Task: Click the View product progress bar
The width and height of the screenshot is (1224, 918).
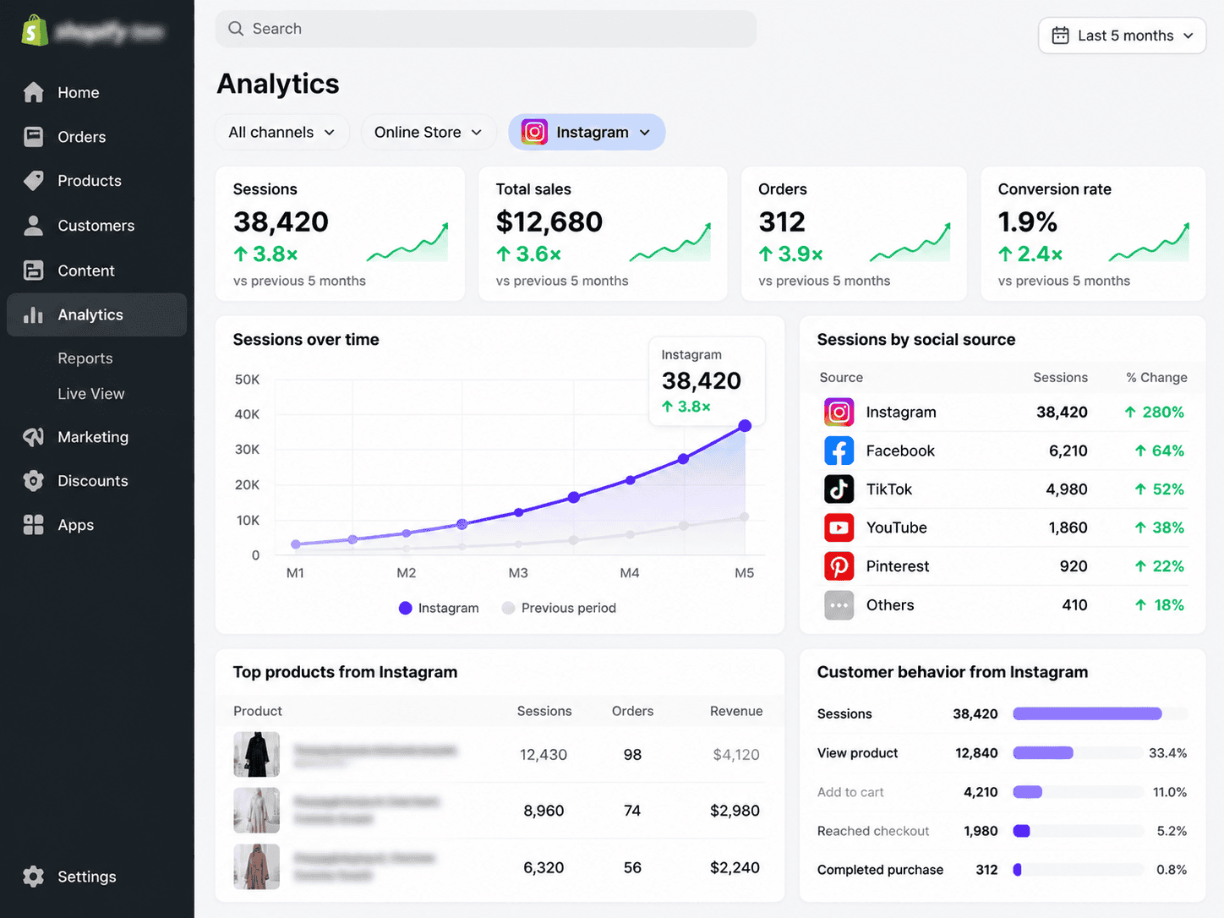Action: [x=1079, y=752]
